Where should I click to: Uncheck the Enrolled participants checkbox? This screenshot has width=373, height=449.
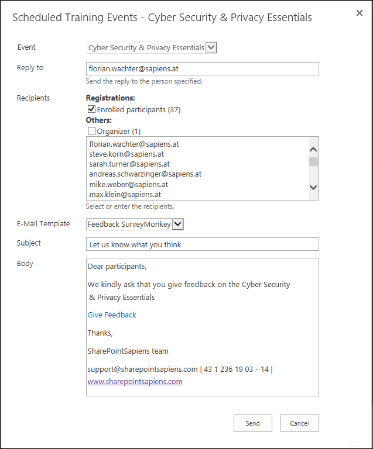(x=91, y=109)
